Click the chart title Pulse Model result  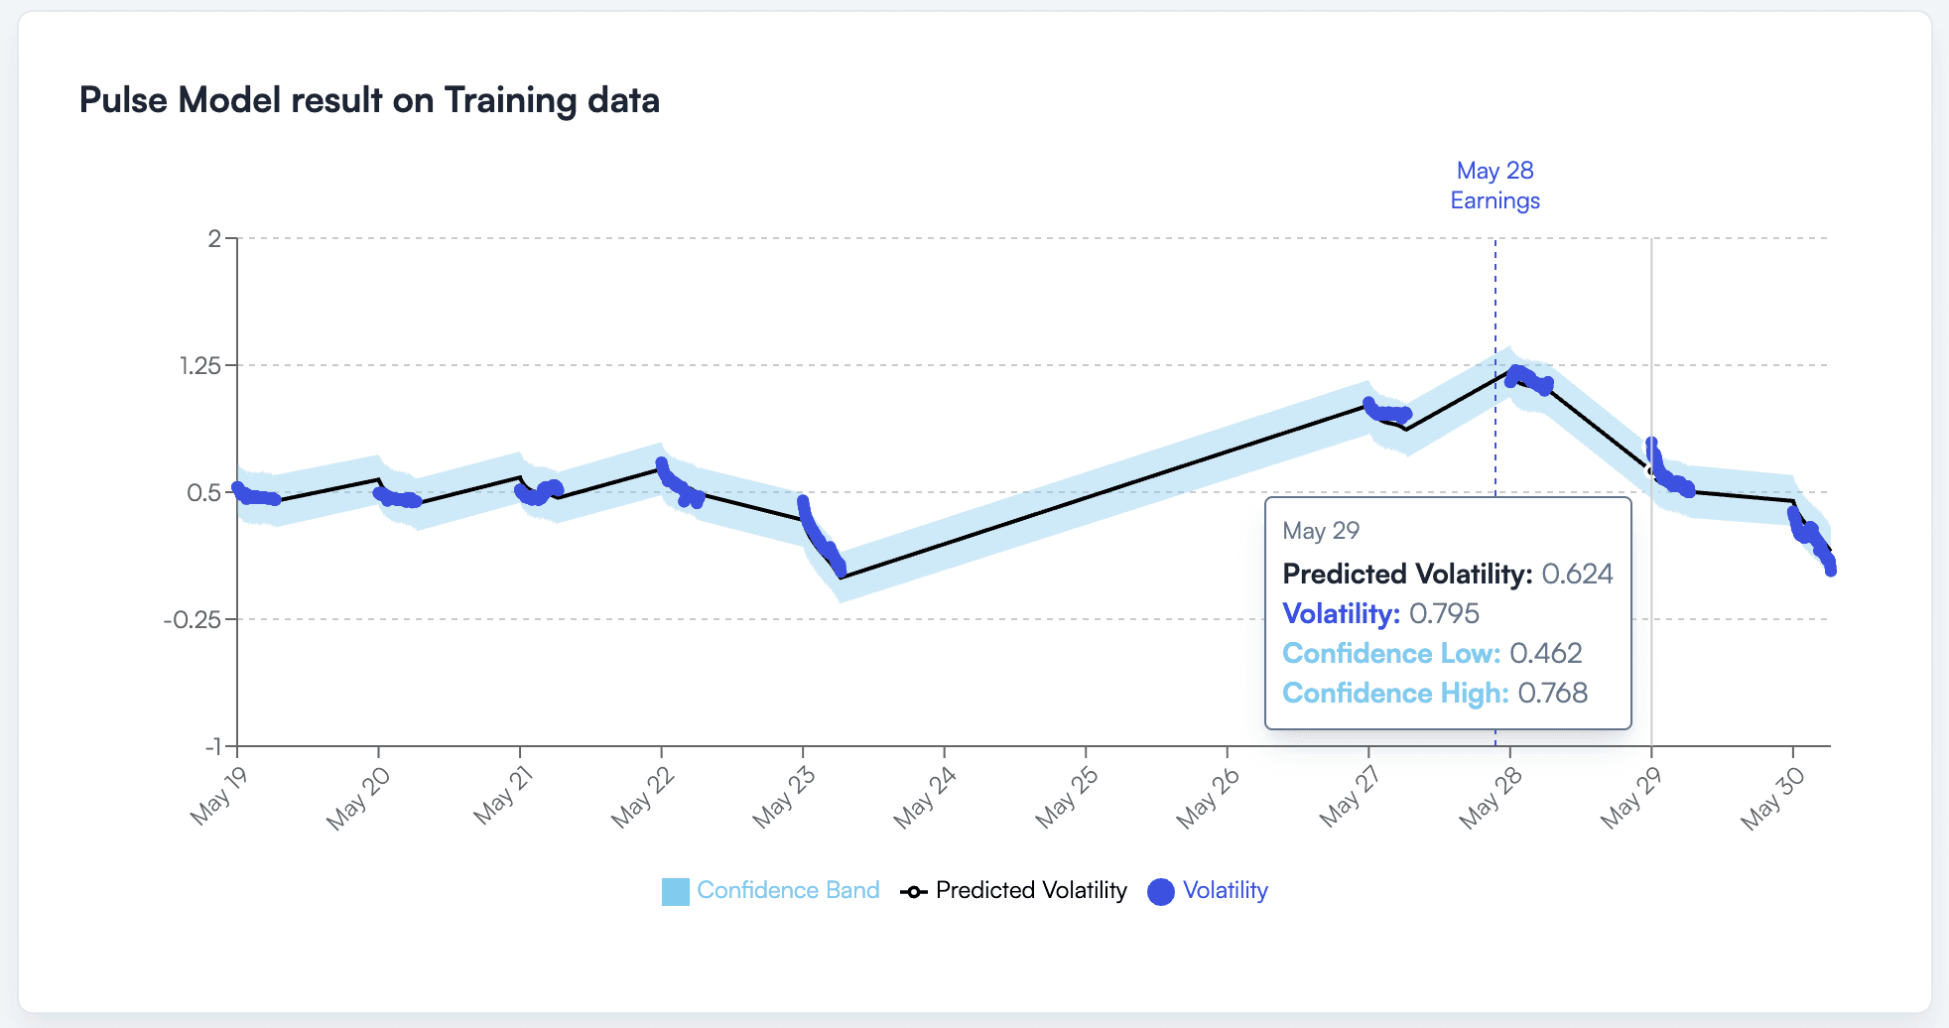pyautogui.click(x=369, y=100)
